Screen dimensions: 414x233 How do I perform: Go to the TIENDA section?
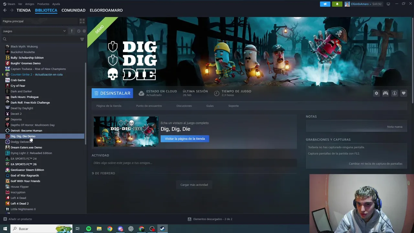pos(24,10)
